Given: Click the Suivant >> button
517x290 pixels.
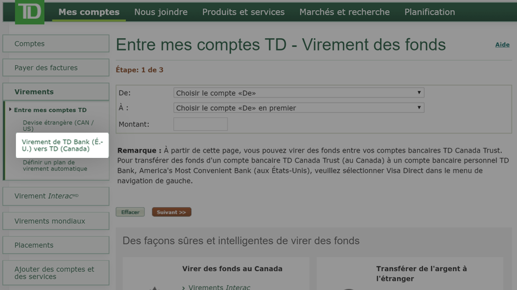Looking at the screenshot, I should click(172, 212).
